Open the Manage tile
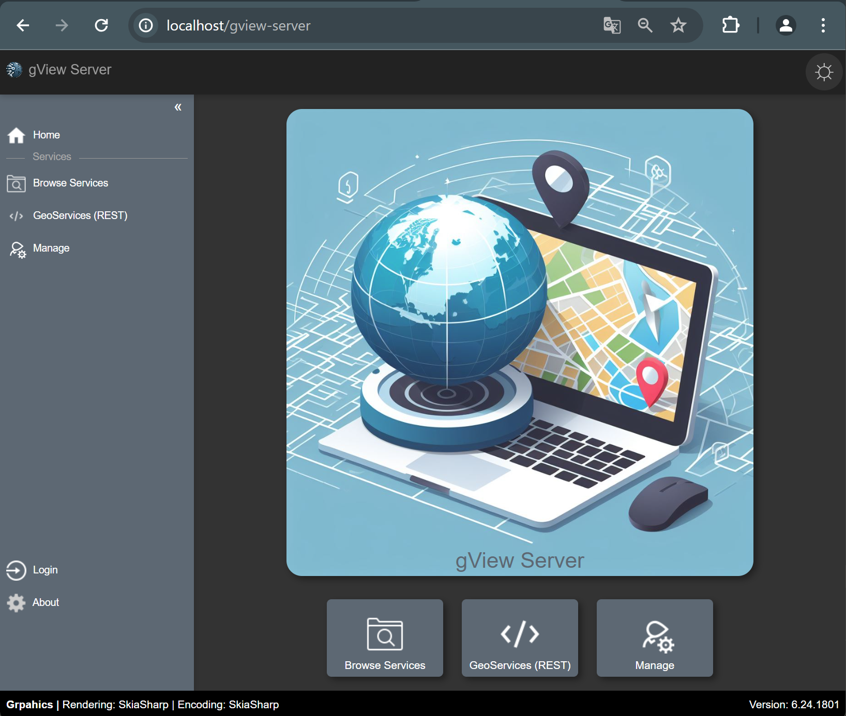This screenshot has width=846, height=716. click(x=655, y=638)
